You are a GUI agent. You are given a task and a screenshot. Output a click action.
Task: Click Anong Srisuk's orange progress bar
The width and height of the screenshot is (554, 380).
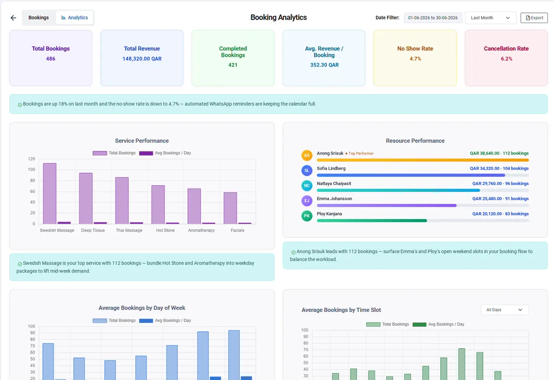coord(423,160)
